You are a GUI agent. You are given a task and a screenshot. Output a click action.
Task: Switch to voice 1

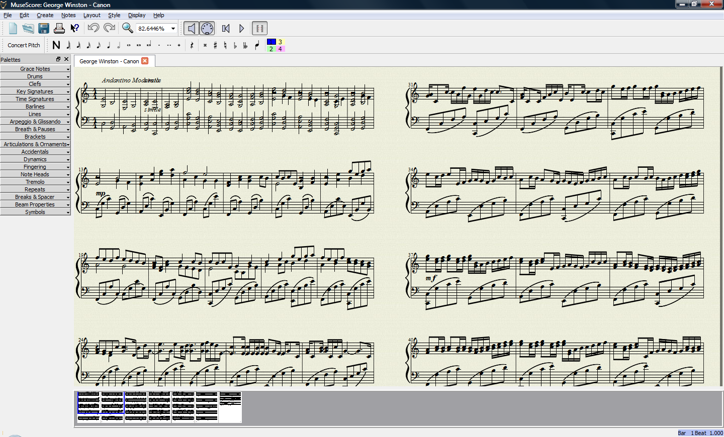coord(271,42)
